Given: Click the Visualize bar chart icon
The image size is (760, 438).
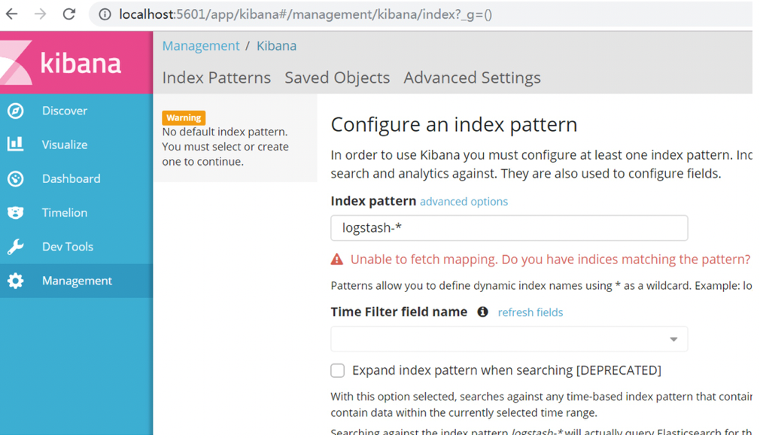Looking at the screenshot, I should coord(16,144).
